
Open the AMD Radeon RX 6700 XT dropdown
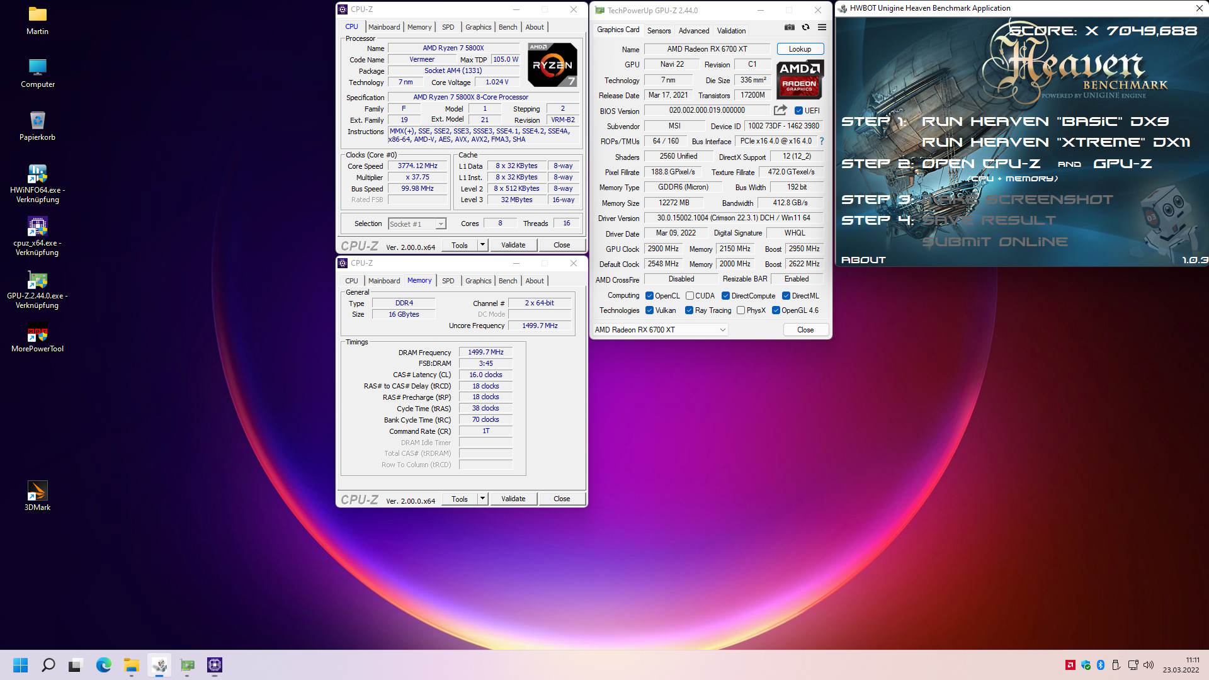click(660, 330)
